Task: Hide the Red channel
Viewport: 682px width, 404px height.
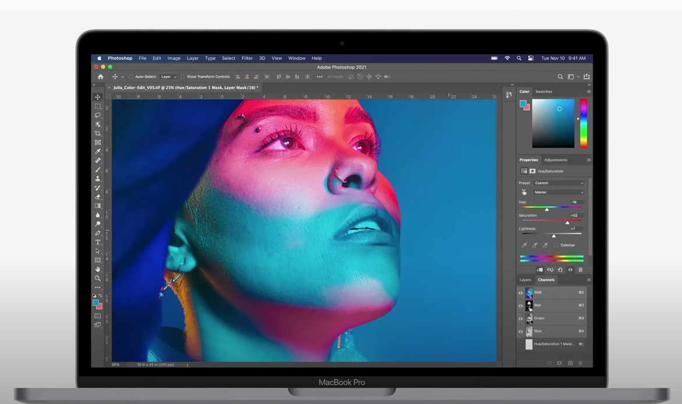Action: coord(521,306)
